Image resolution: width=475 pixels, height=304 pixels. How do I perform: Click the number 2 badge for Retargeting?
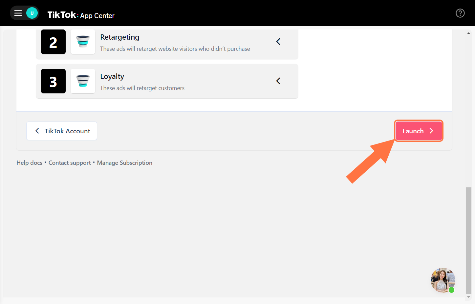tap(53, 42)
